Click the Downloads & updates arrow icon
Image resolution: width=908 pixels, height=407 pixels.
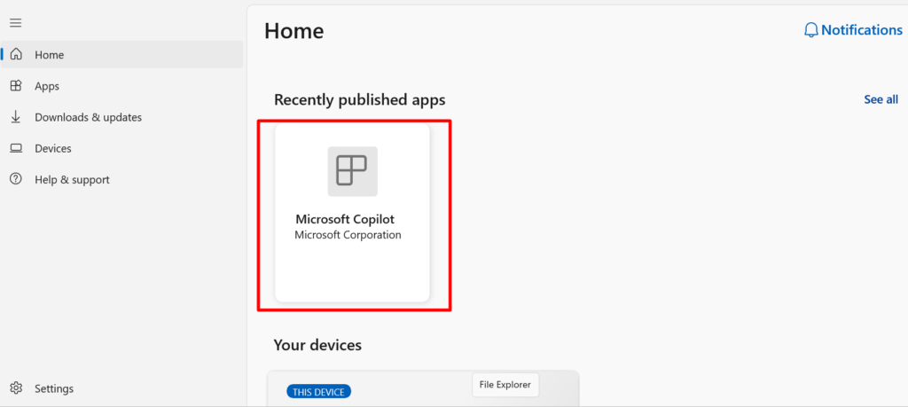16,117
